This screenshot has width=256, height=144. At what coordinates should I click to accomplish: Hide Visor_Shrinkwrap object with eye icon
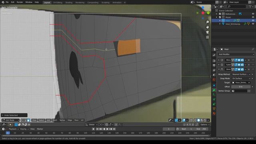pyautogui.click(x=253, y=24)
